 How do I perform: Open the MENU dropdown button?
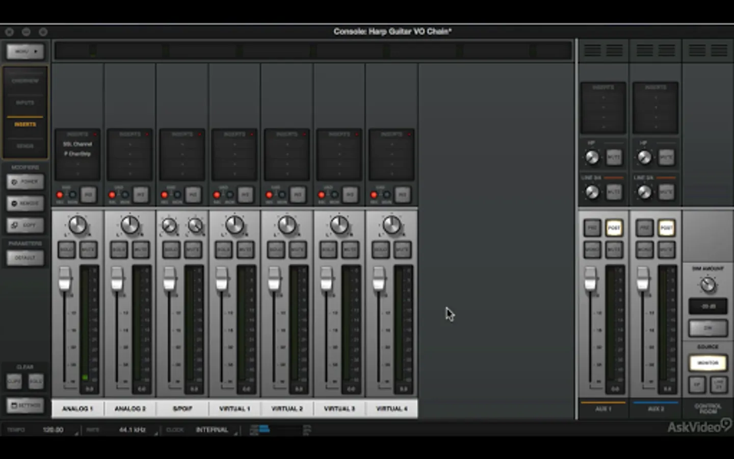coord(25,52)
